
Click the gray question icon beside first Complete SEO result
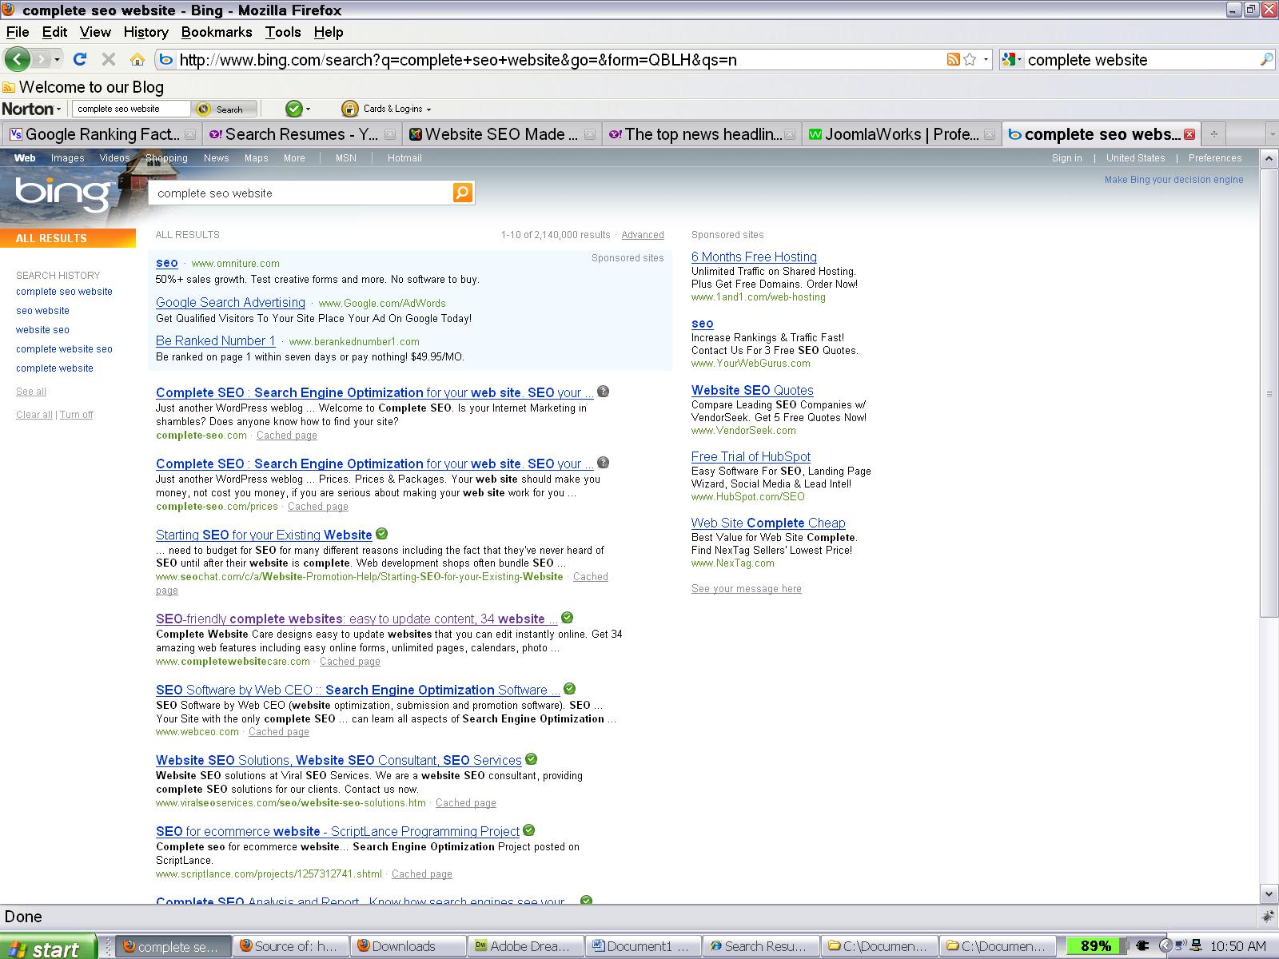(604, 392)
